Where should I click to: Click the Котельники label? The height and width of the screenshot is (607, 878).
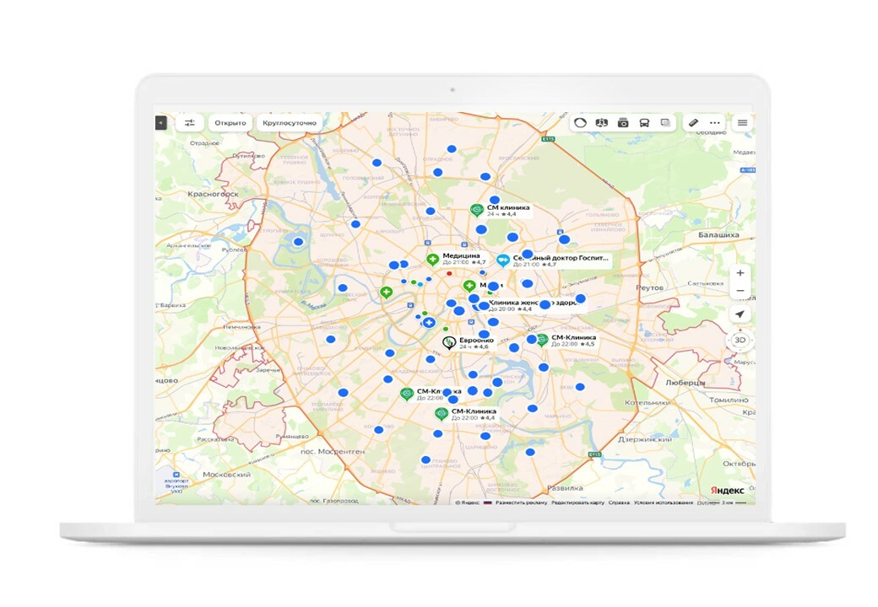click(647, 402)
